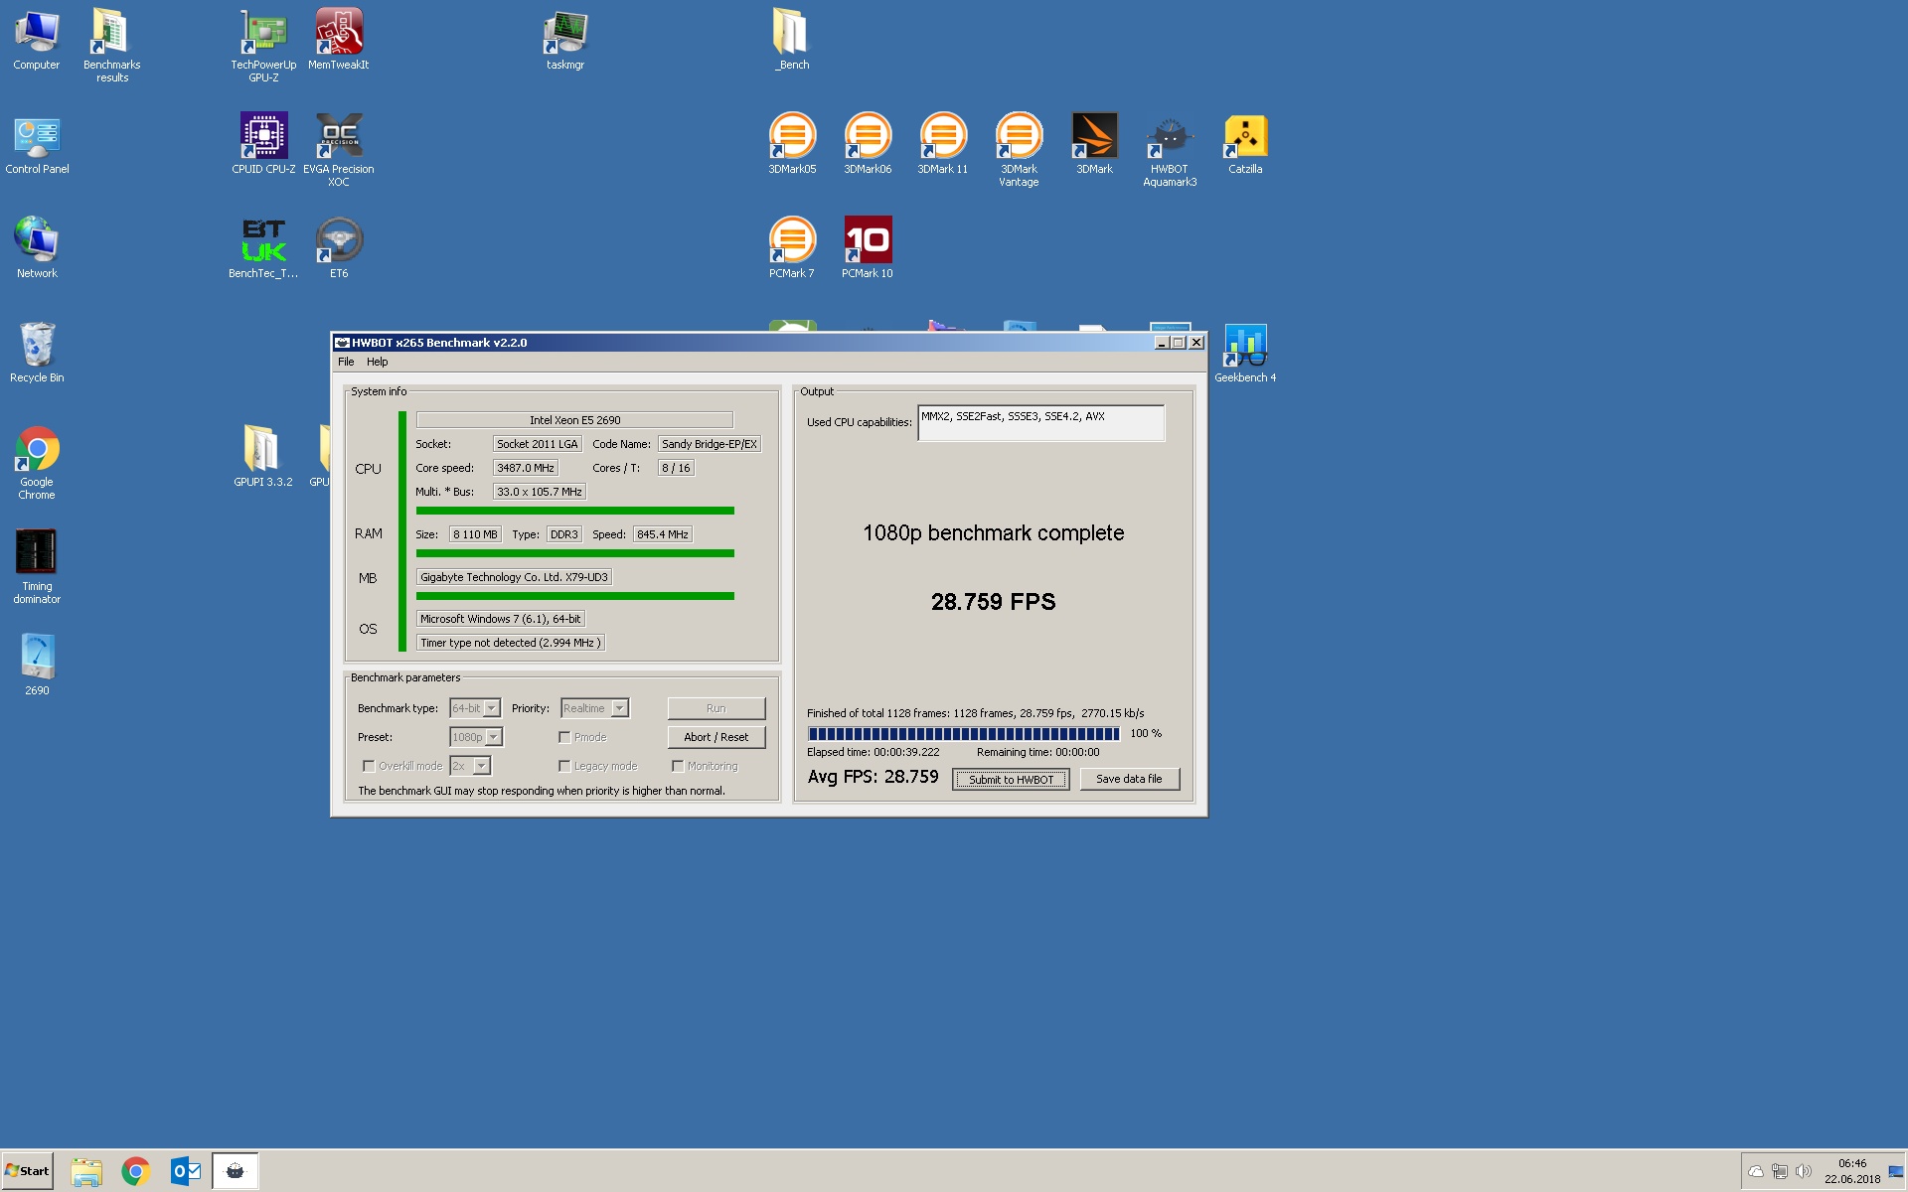Open the Computer desktop icon
Viewport: 1908px width, 1192px height.
[37, 40]
